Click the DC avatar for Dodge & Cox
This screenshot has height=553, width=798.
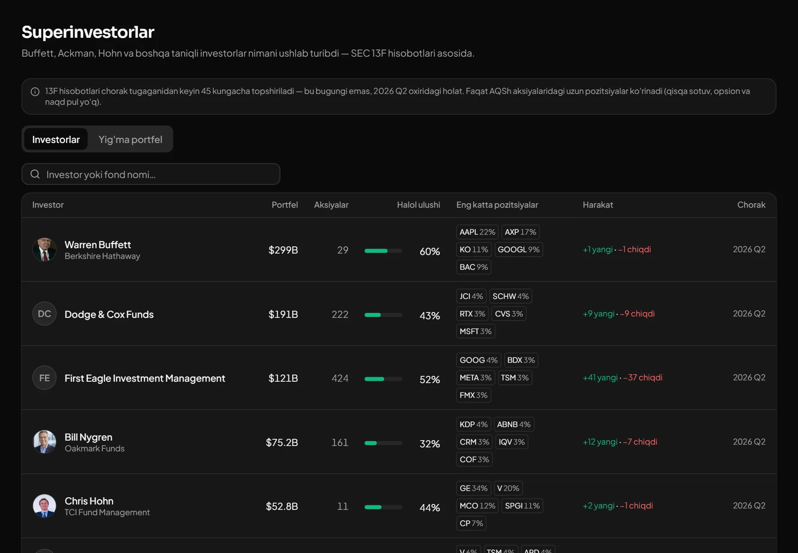pyautogui.click(x=44, y=314)
